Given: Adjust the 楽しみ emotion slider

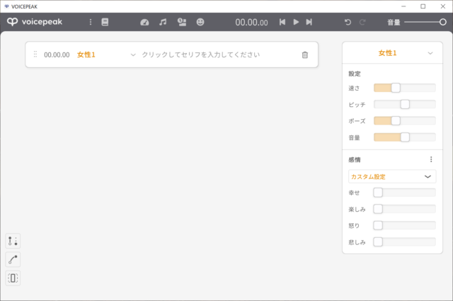Looking at the screenshot, I should [404, 209].
